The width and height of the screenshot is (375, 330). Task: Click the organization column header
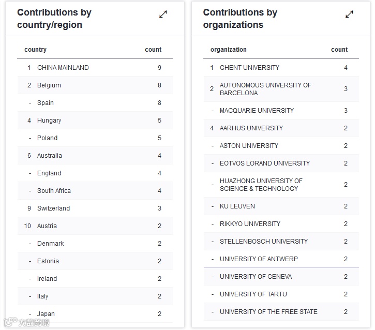[x=229, y=50]
